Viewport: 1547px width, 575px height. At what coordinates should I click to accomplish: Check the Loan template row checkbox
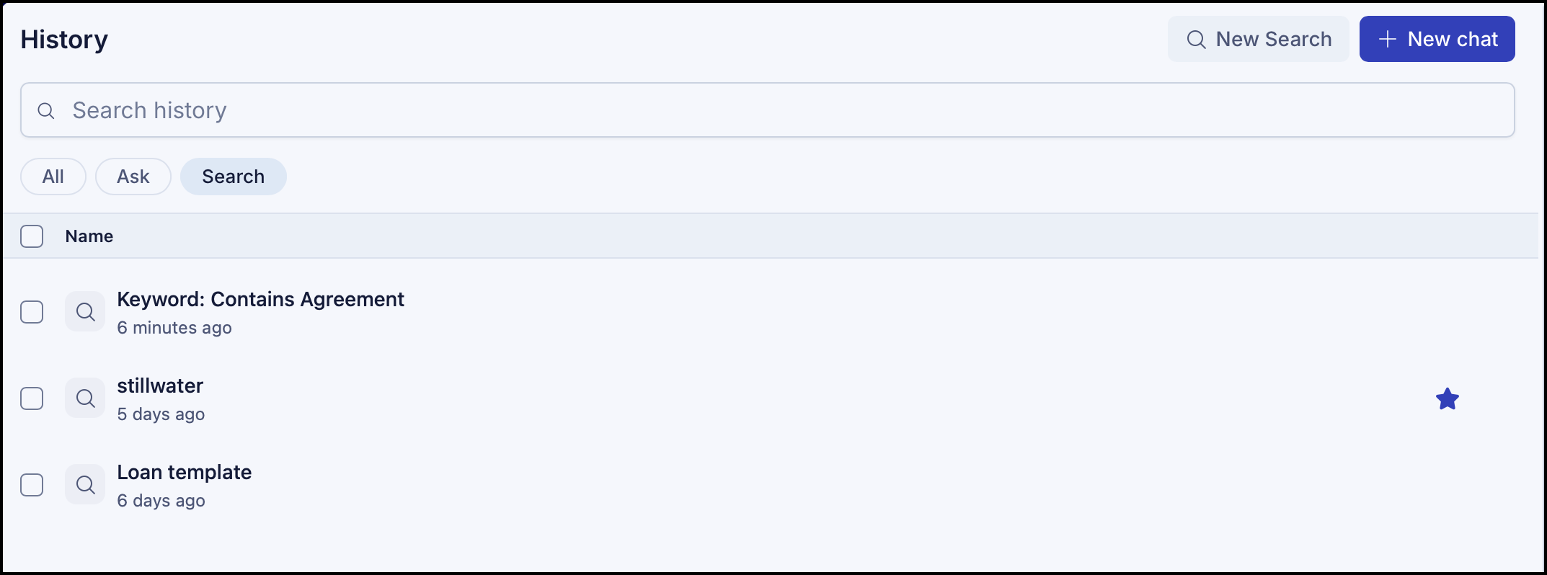point(32,485)
